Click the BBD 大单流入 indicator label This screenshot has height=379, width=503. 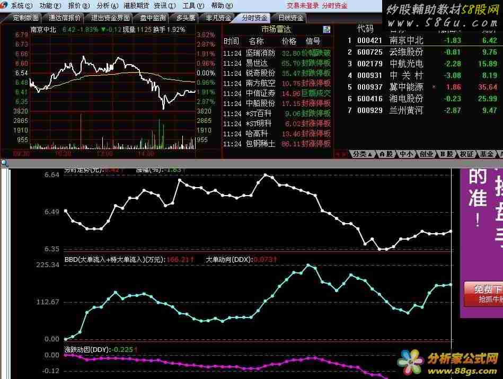click(x=115, y=259)
